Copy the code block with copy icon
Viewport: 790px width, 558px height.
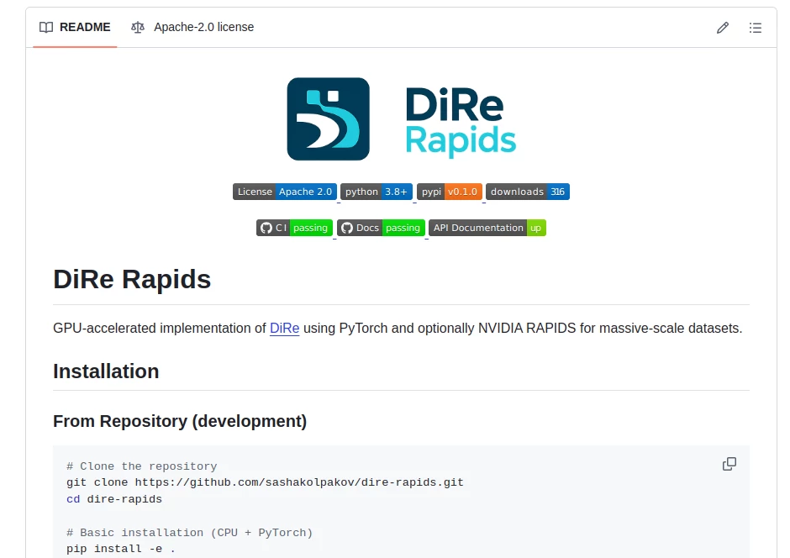pyautogui.click(x=729, y=464)
